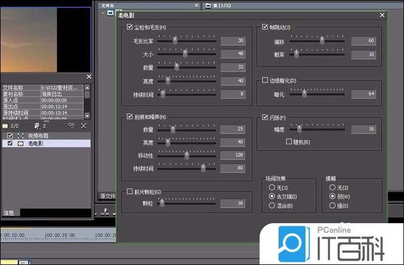Click the 毛发比率 slider handle
Screen dimensions: 404x265
[175, 41]
